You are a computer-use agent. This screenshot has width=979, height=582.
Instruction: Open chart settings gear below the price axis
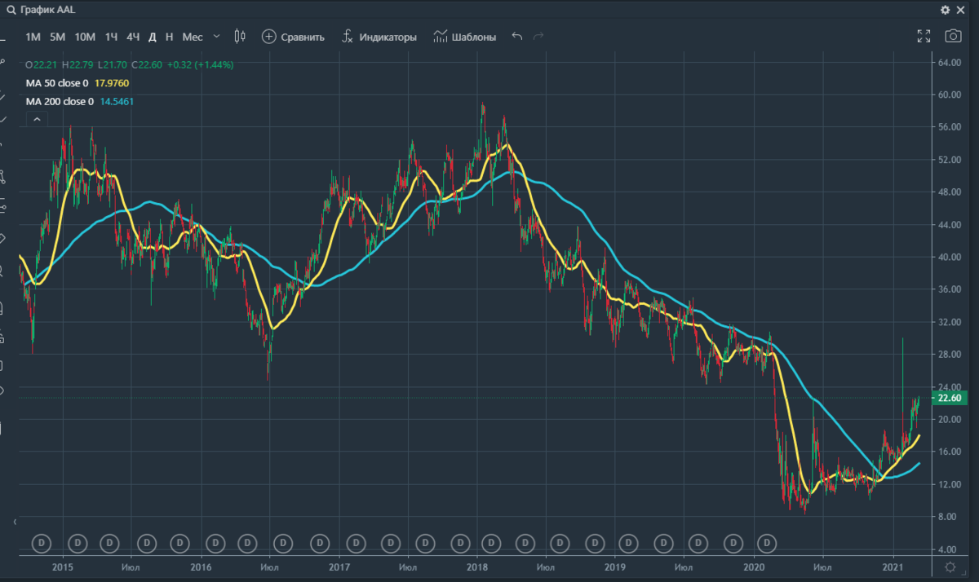pyautogui.click(x=950, y=567)
